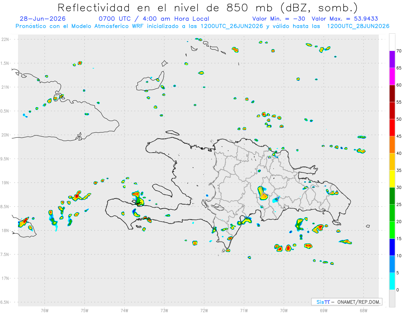Click the "15" colorbar label

[399, 239]
